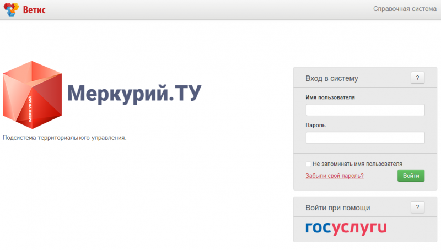This screenshot has width=441, height=250.
Task: Click the 'Имя пользователя' label
Action: tap(330, 97)
